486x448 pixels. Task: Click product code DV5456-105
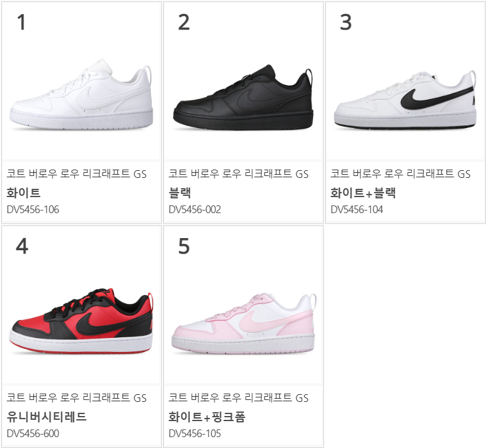click(x=195, y=433)
